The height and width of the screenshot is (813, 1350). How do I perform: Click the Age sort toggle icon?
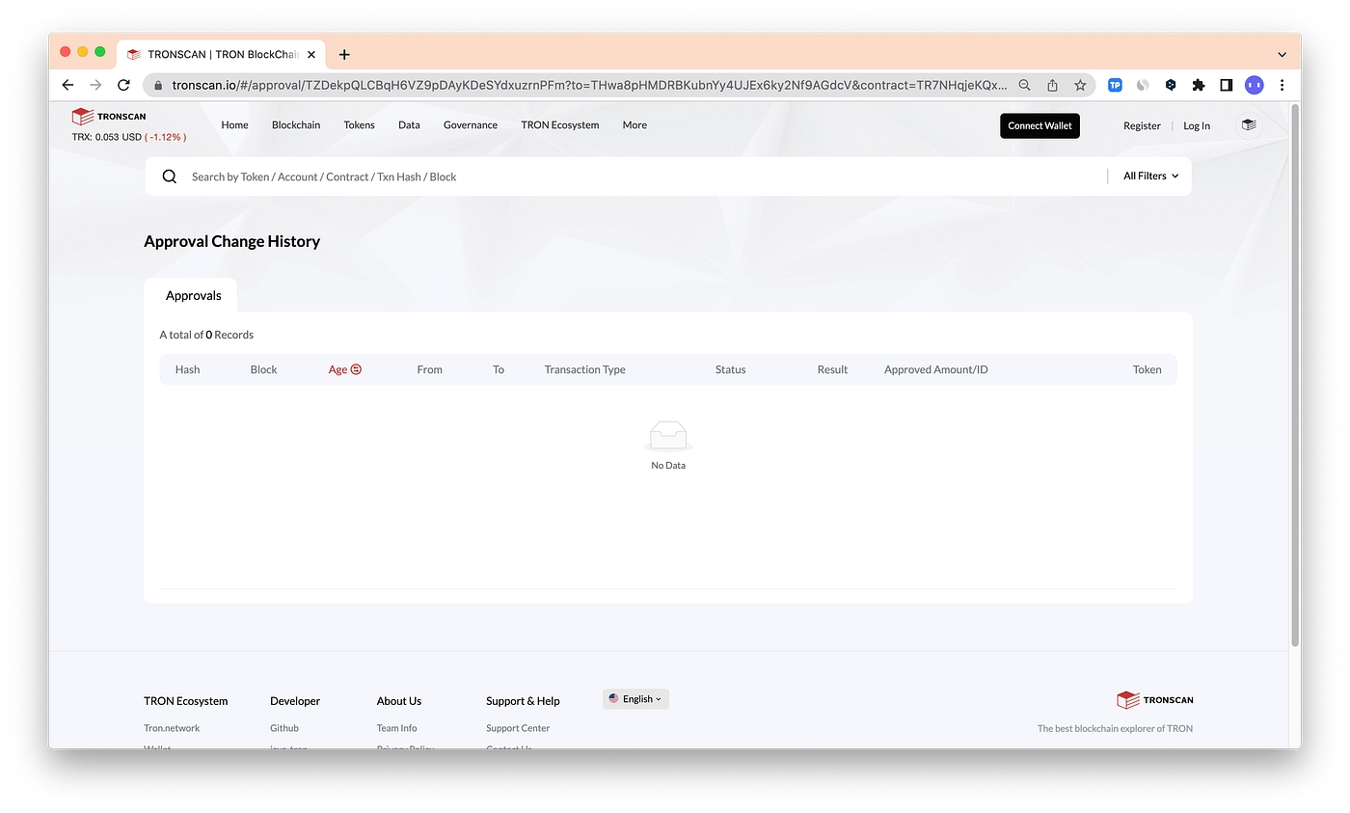[356, 369]
